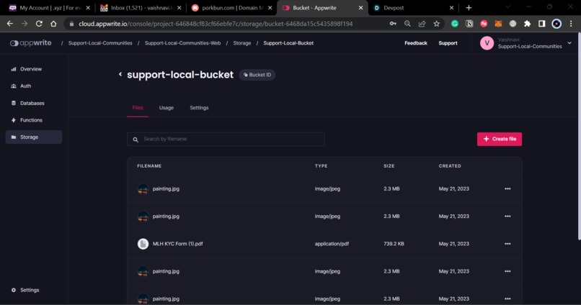Open Support-Local-Communities-Web breadcrumb link
The width and height of the screenshot is (581, 305).
182,43
